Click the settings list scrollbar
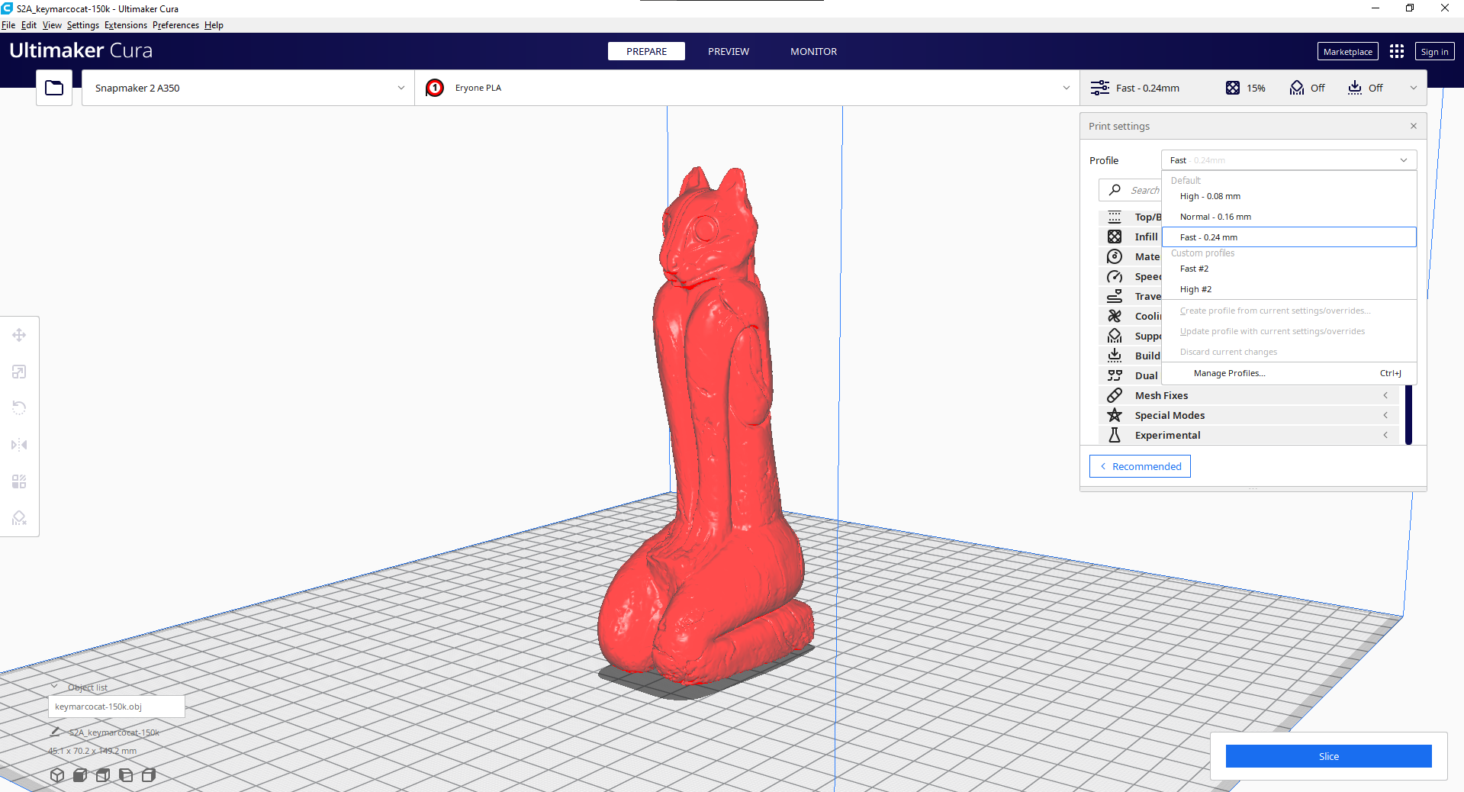Screen dimensions: 1464x792 tap(1408, 414)
